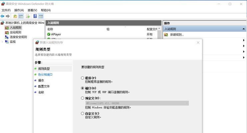Image resolution: width=247 pixels, height=133 pixels.
Task: Select the 程序(P) radio button
Action: click(x=82, y=78)
